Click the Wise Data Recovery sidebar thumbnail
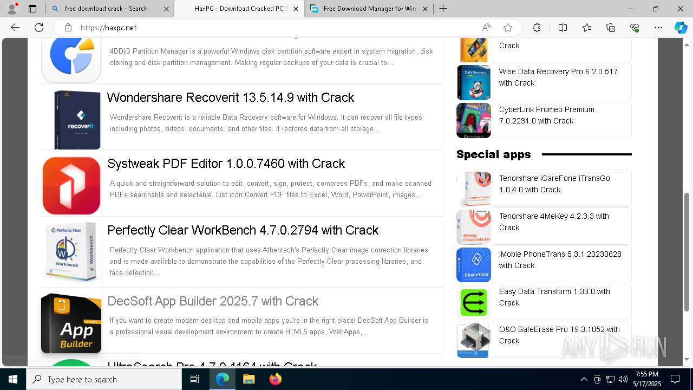Viewport: 693px width, 390px height. click(474, 82)
